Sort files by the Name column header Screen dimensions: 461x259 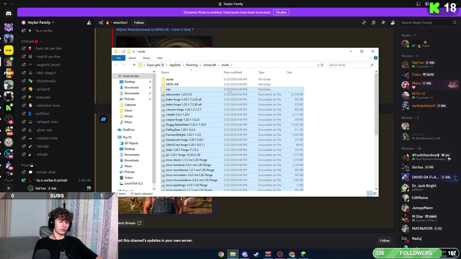coord(191,72)
